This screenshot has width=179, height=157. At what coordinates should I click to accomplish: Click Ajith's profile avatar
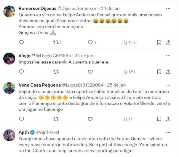[9, 136]
